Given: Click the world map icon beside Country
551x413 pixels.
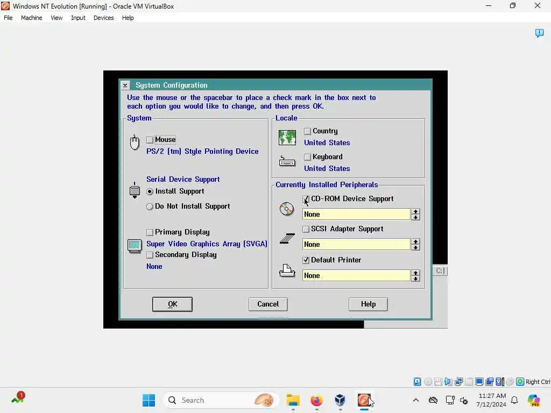Looking at the screenshot, I should coord(287,137).
